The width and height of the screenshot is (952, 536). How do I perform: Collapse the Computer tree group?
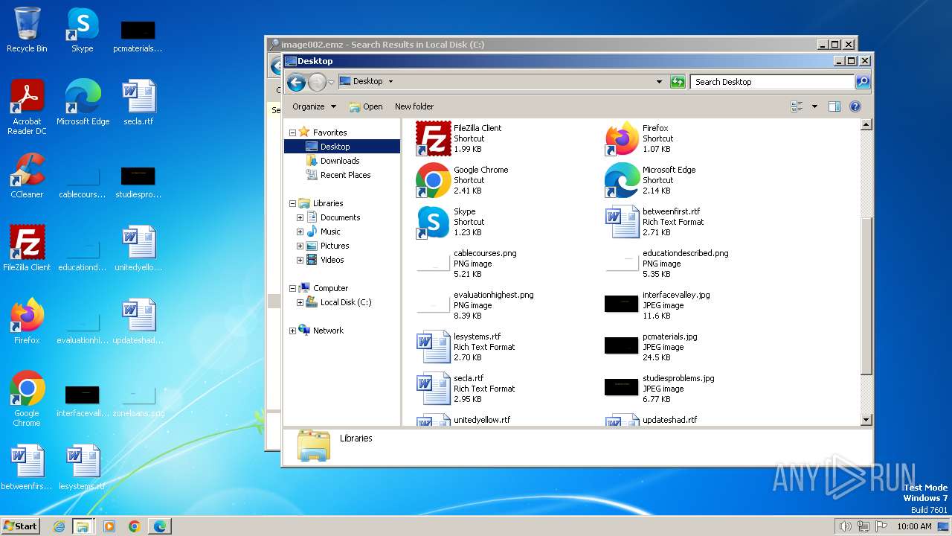point(292,288)
